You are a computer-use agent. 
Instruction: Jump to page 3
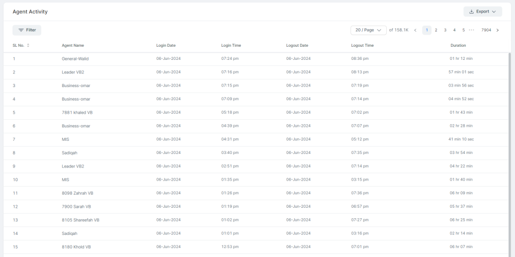click(445, 30)
